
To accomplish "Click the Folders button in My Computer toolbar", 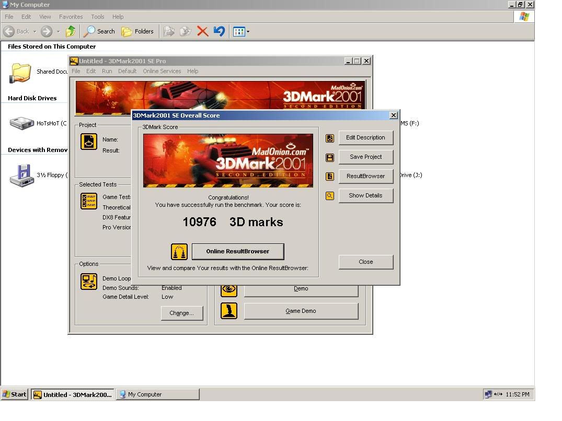I will coord(137,31).
